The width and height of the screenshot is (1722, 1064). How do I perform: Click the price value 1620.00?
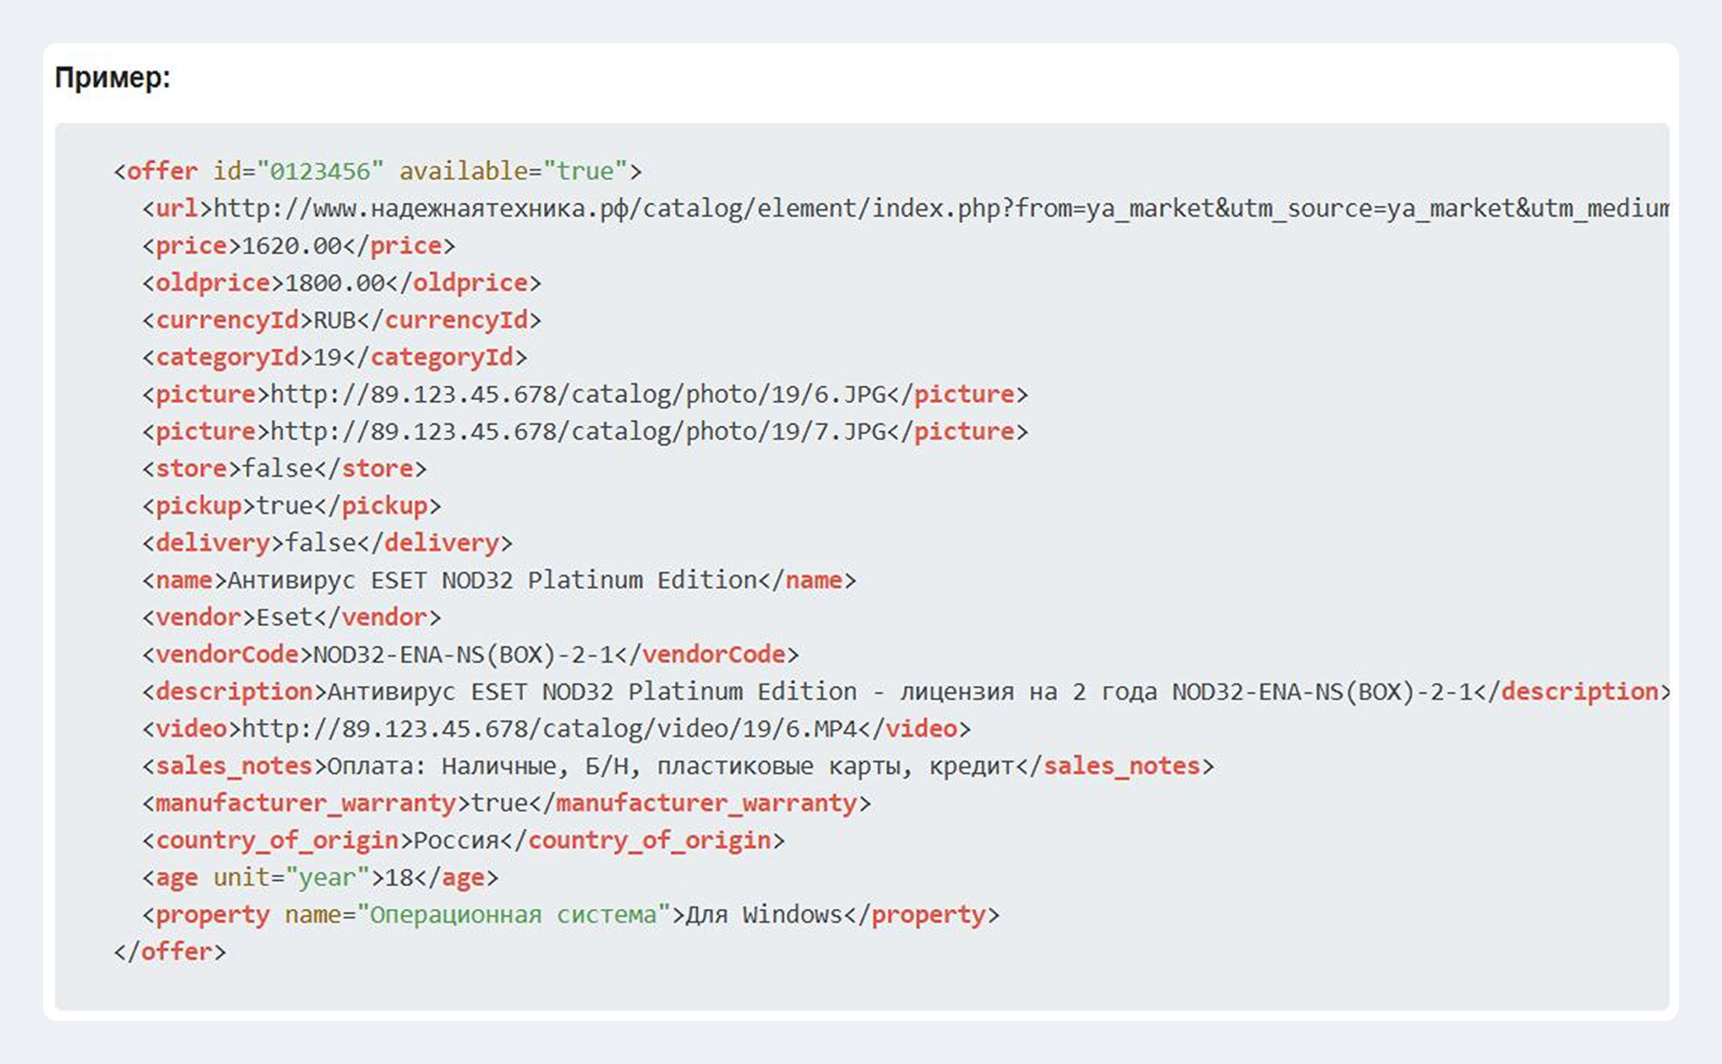(291, 246)
